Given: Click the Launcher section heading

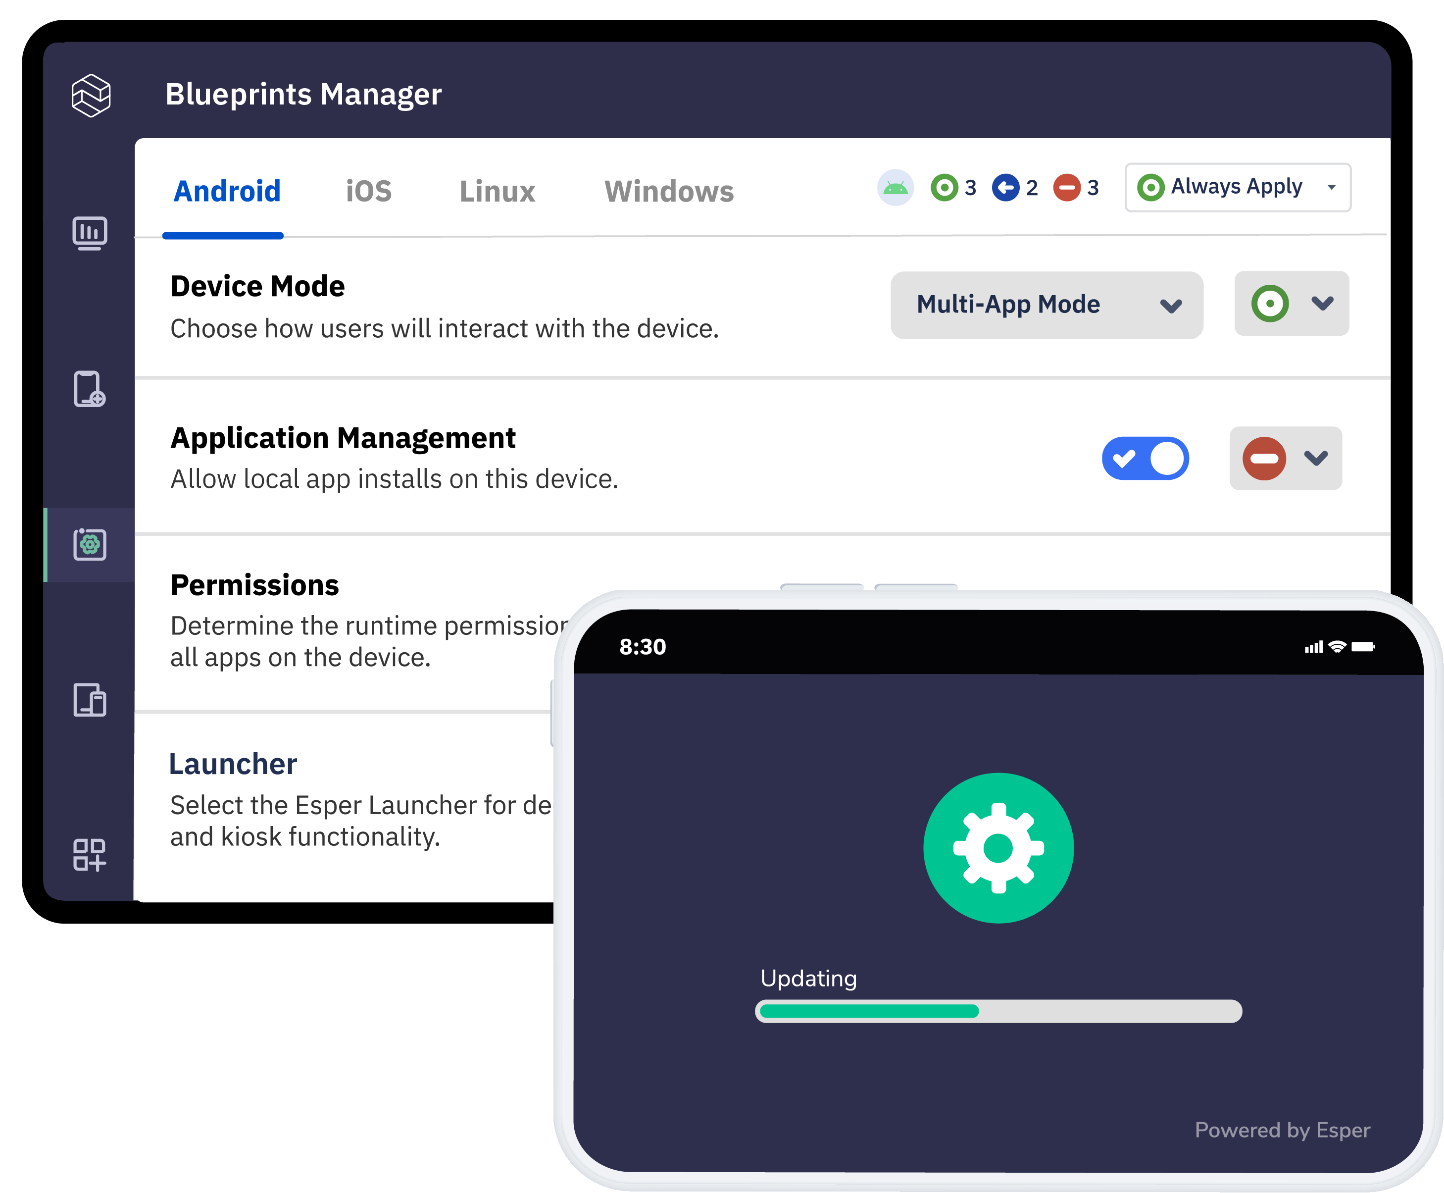Looking at the screenshot, I should 233,764.
